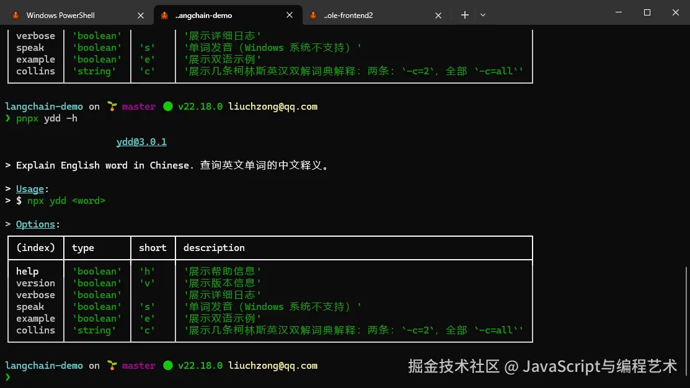Image resolution: width=690 pixels, height=388 pixels.
Task: Click the 'type' column header
Action: point(82,248)
